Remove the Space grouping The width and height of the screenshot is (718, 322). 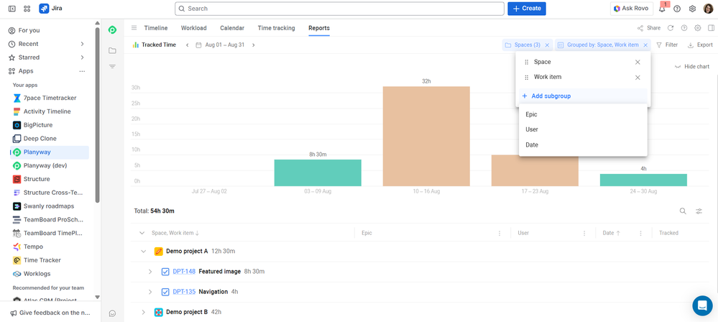638,63
